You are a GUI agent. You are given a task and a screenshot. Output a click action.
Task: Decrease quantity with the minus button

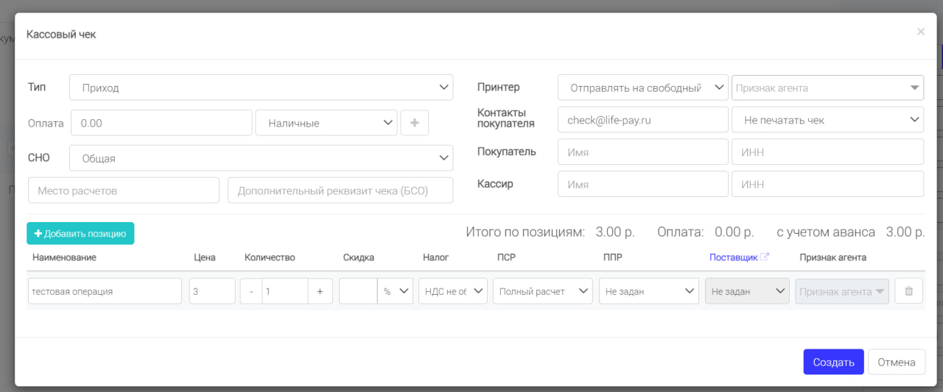[251, 291]
